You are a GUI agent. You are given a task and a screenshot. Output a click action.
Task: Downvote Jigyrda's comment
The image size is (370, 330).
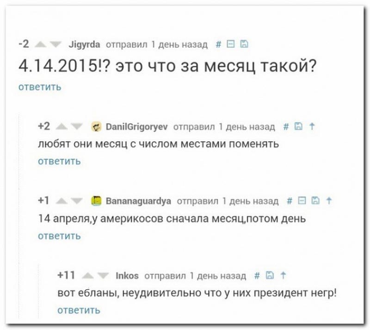[55, 45]
